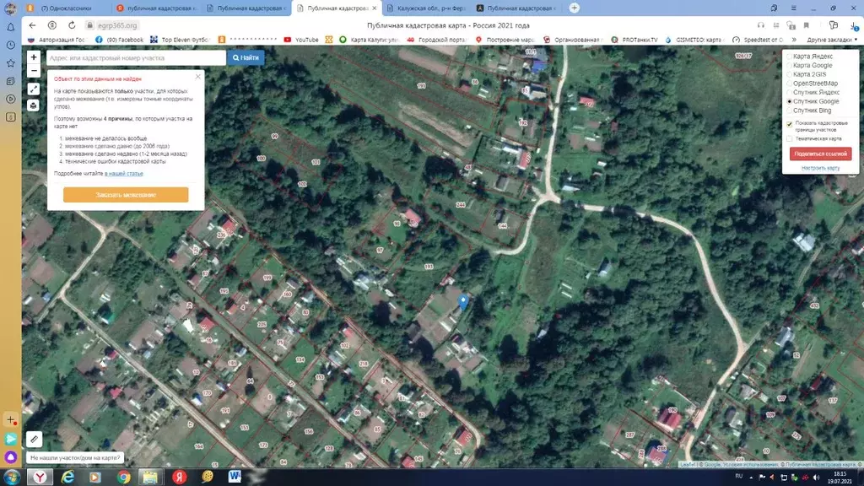This screenshot has width=864, height=486.
Task: Enable Тематическая карта checkbox
Action: (789, 138)
